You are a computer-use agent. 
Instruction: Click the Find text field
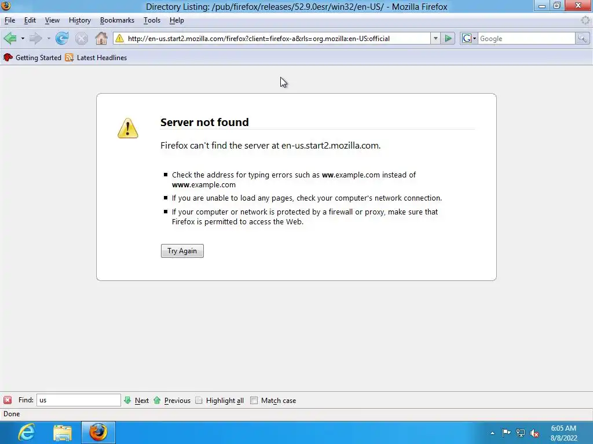79,400
